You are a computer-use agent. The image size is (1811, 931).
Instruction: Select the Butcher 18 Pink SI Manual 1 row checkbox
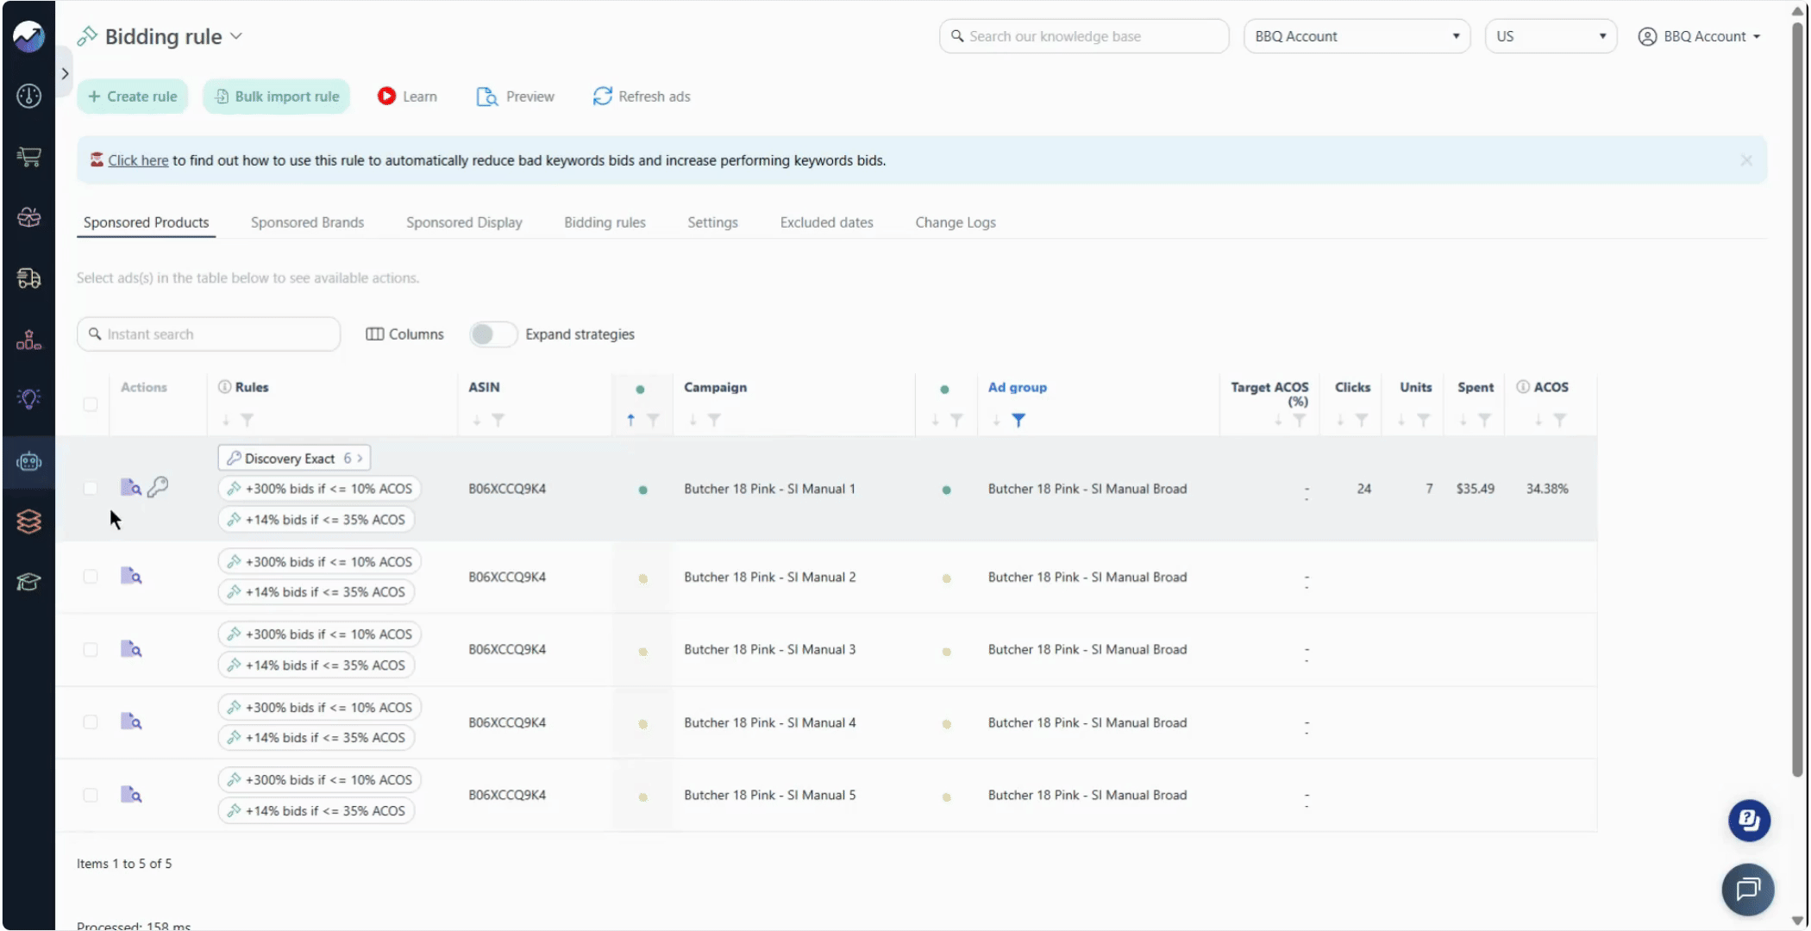91,488
